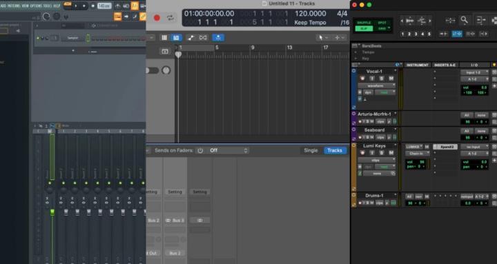Select the green Slip edit mode in Pro Tools
The image size is (497, 264).
coord(364,28)
